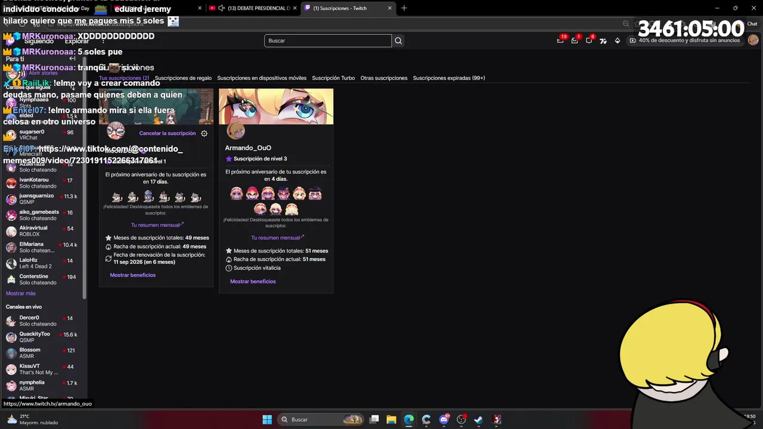Open Discord from the taskbar

[x=444, y=419]
